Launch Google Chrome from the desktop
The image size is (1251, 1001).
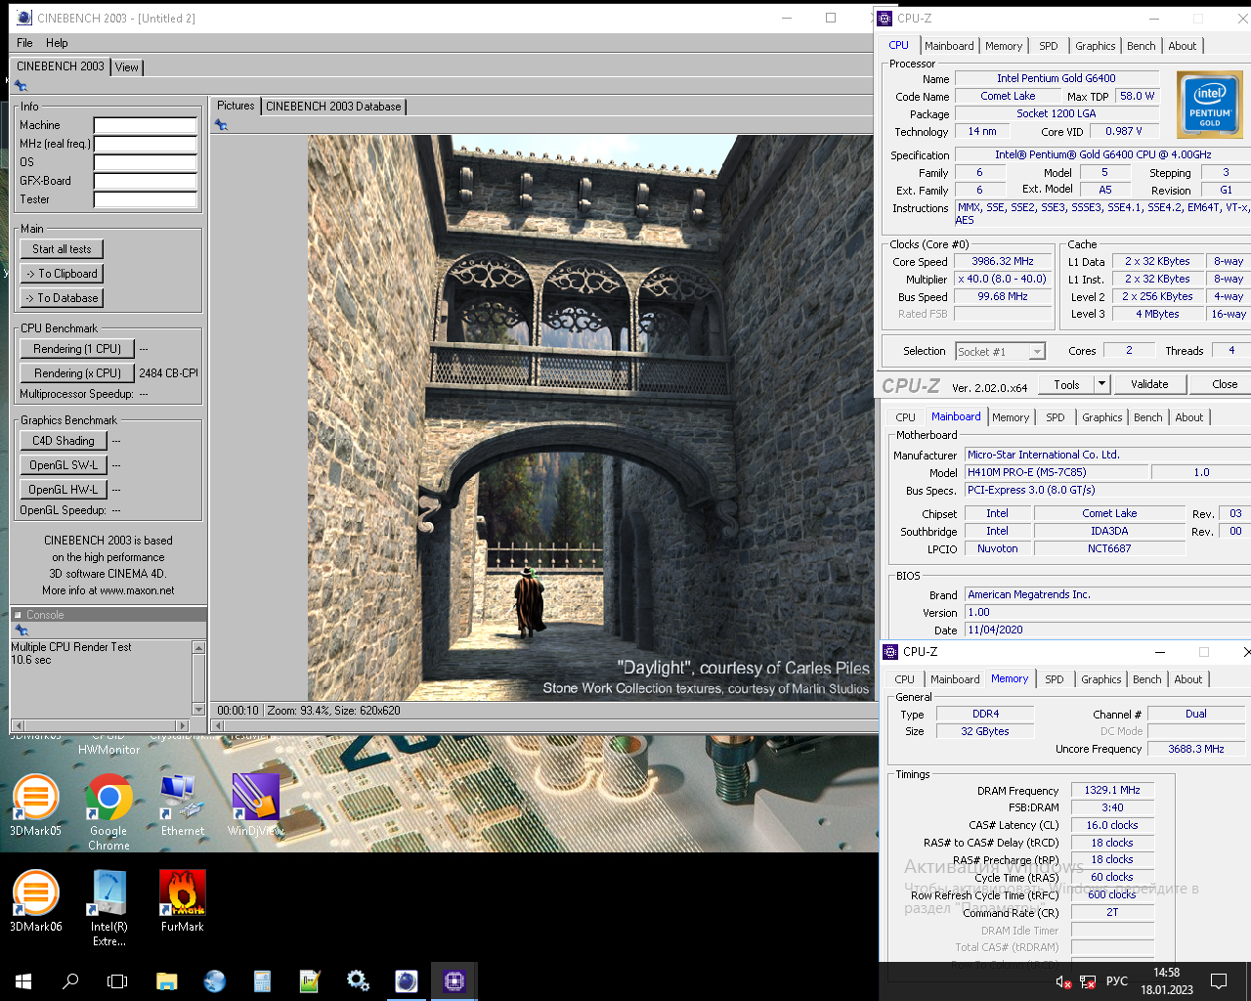point(108,810)
